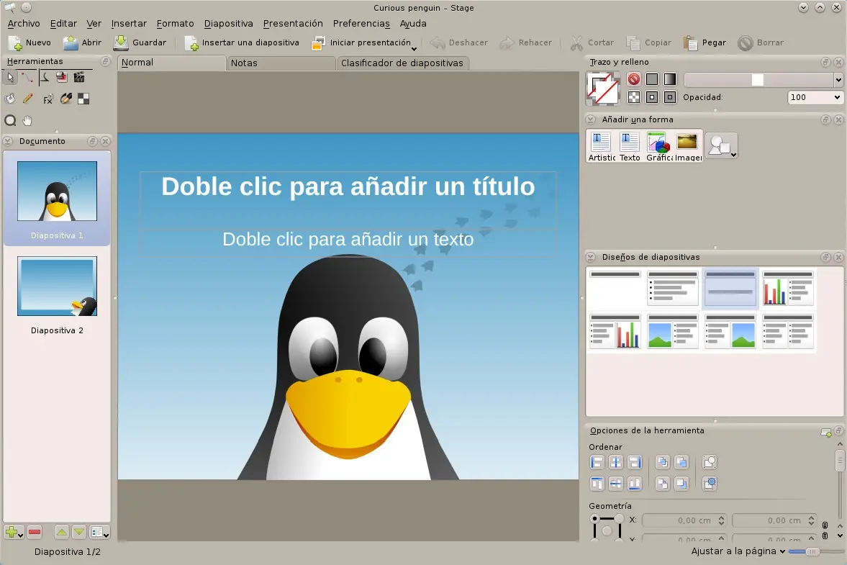The image size is (847, 565).
Task: Pick the freehand pencil drawing tool
Action: click(x=27, y=99)
